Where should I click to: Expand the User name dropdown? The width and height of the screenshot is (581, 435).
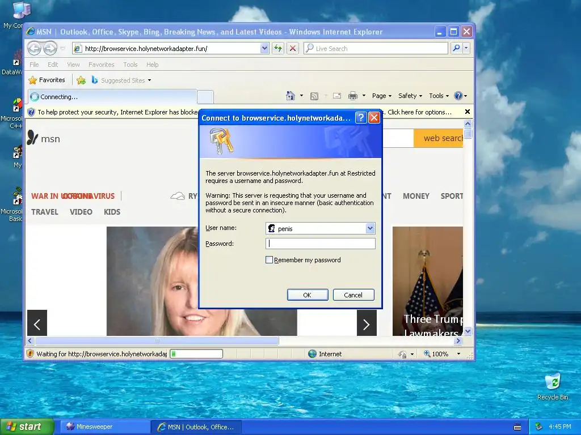click(370, 228)
